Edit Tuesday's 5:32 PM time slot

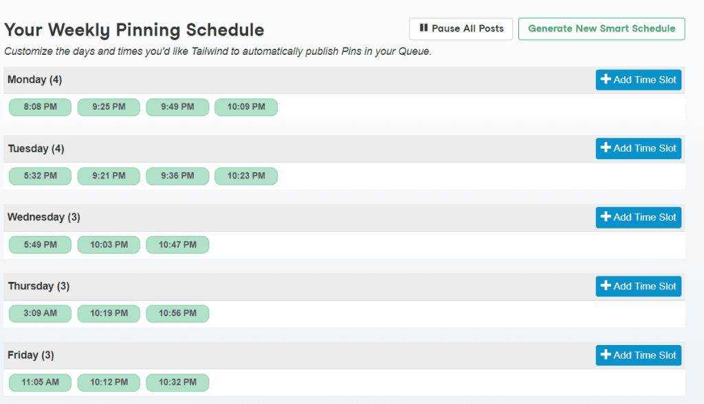pyautogui.click(x=40, y=176)
